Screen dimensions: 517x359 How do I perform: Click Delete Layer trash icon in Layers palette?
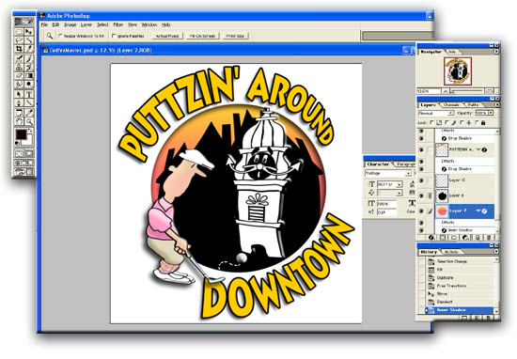click(490, 238)
